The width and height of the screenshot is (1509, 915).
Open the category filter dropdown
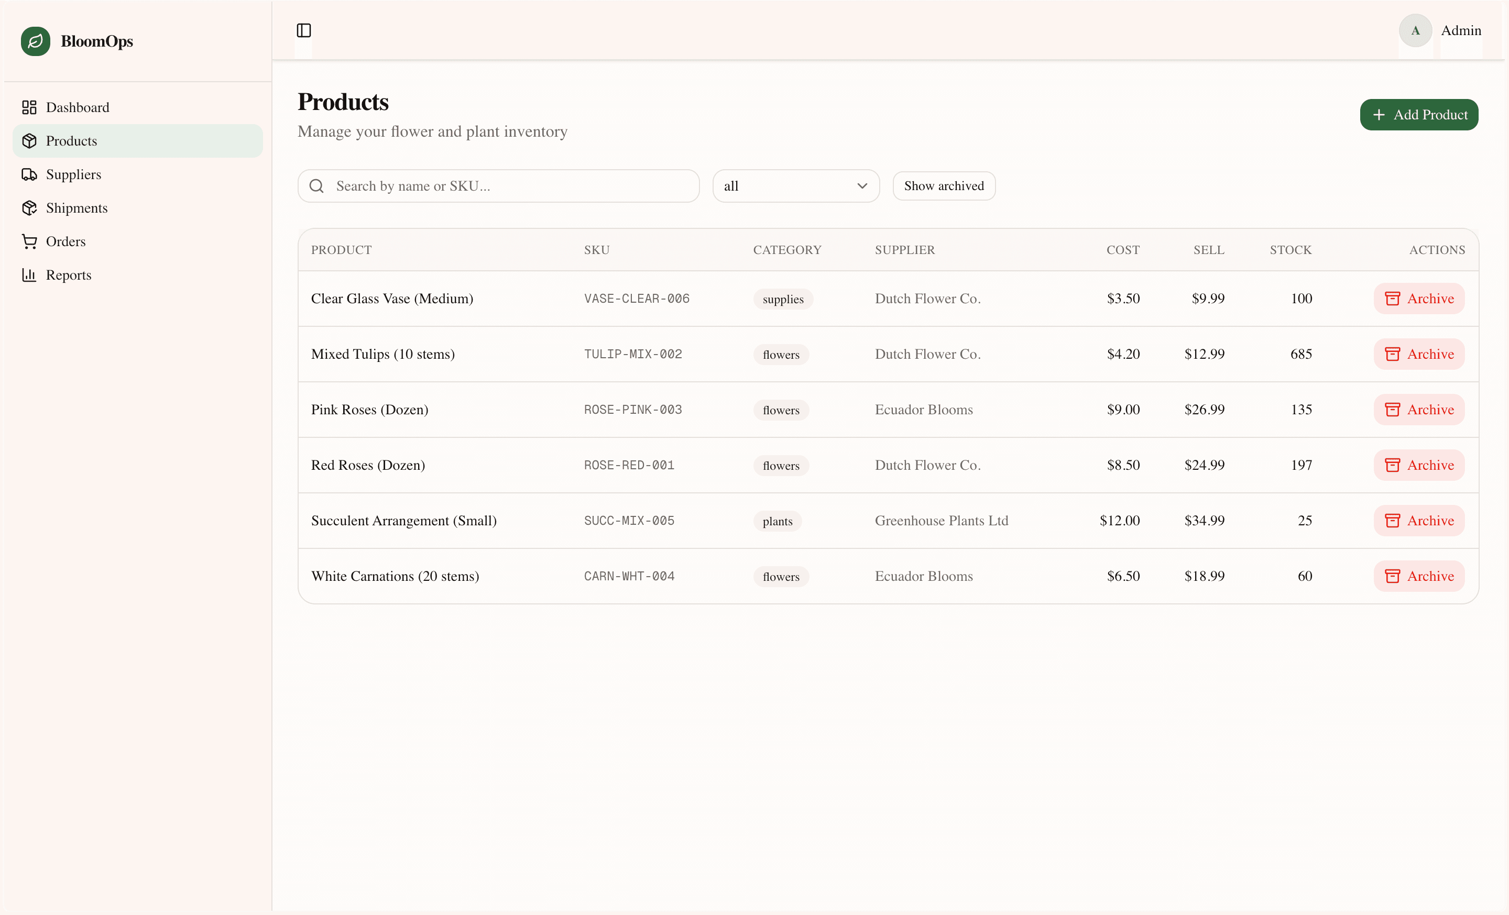(x=795, y=185)
